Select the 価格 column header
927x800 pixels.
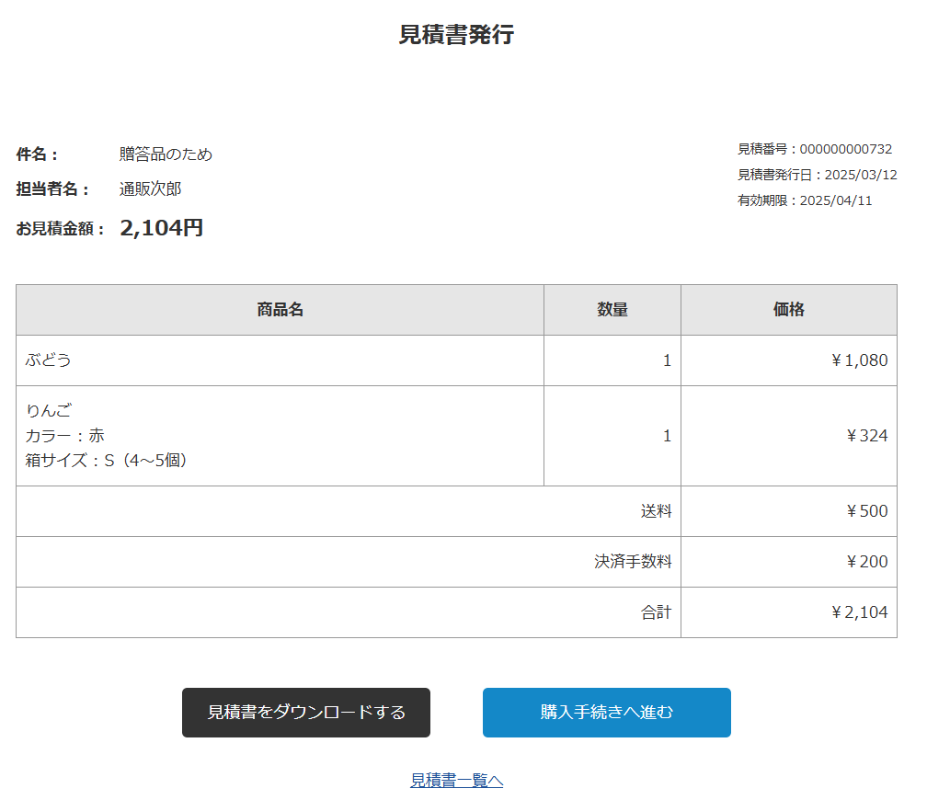[x=789, y=310]
